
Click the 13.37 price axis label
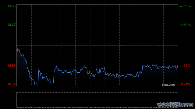coord(12,25)
